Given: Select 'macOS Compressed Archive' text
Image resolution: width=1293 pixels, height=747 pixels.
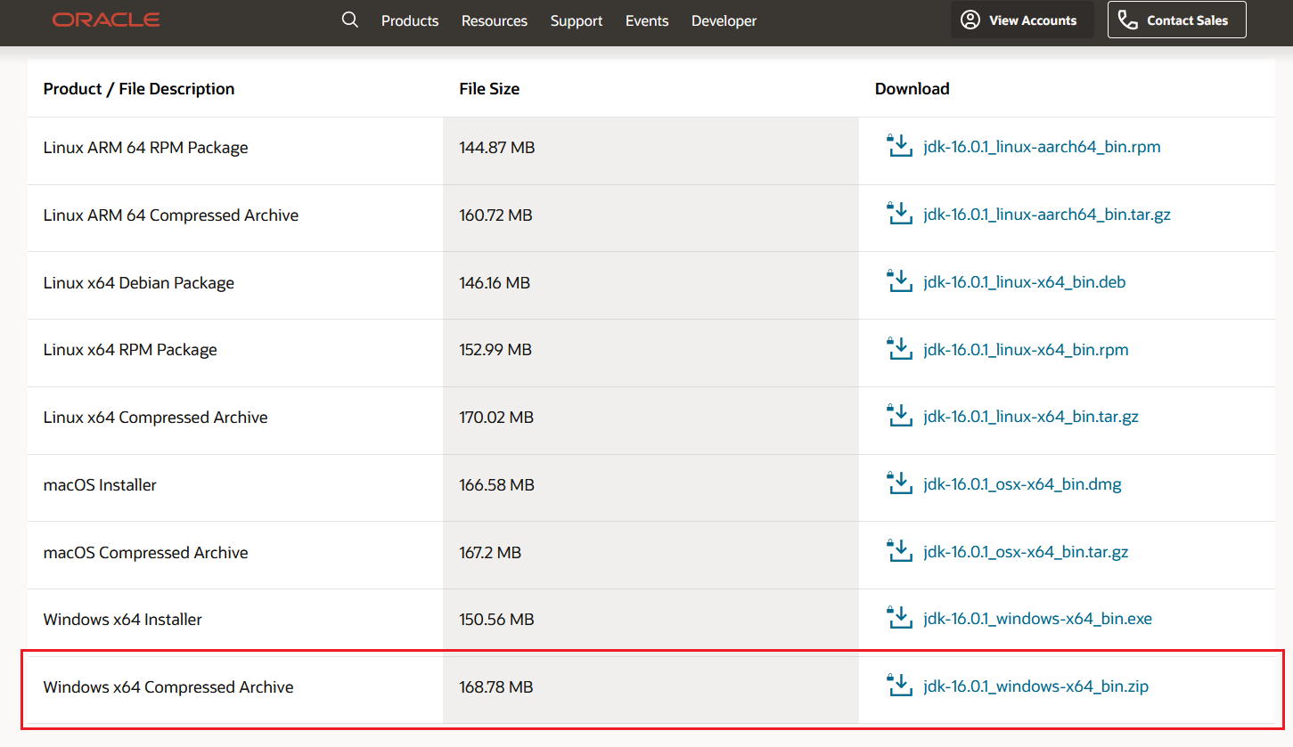Looking at the screenshot, I should (145, 553).
